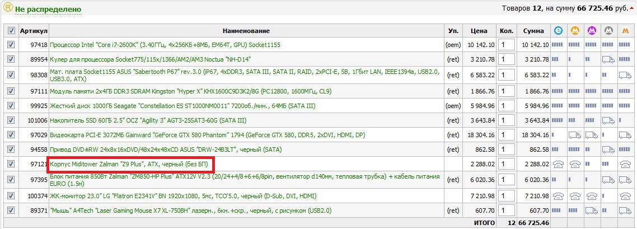This screenshot has width=637, height=229.
Task: Click the quantity field for Seagate Constellation ES
Action: point(506,106)
